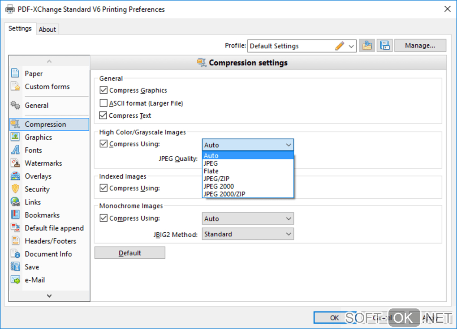Choose Auto in the compression list
Viewport: 457px width, 329px height.
click(248, 155)
